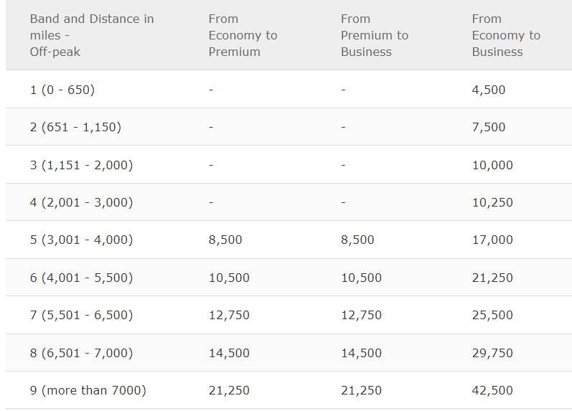Select the 21,250 value in band 6 row

click(492, 278)
